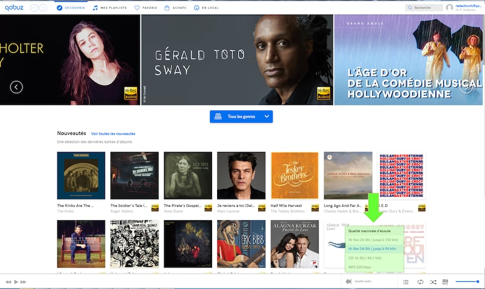Click Marc Lavoine artist name
485x289 pixels.
point(228,211)
